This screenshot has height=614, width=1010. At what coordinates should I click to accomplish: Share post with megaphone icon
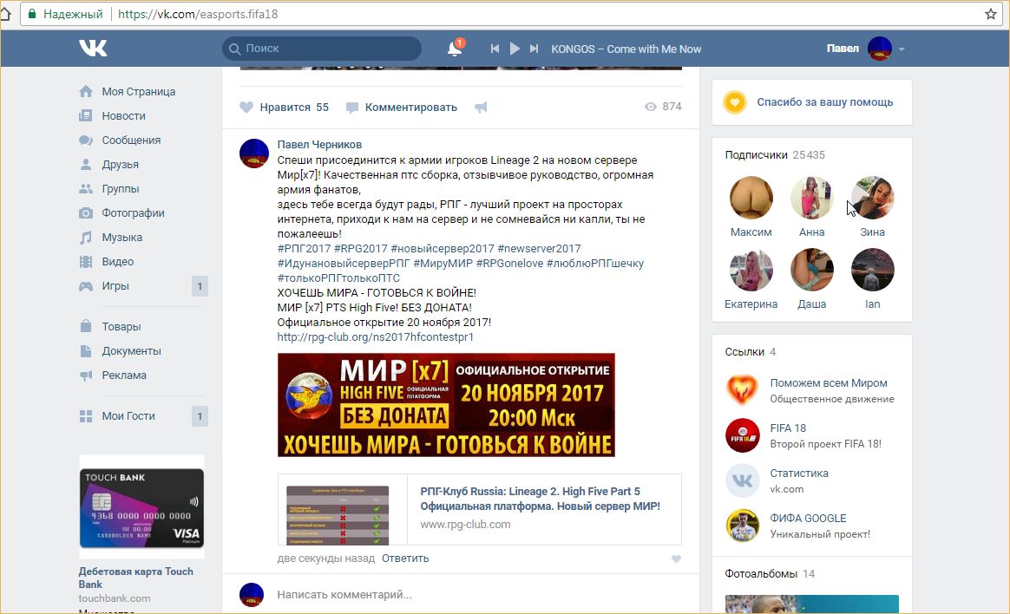(481, 108)
